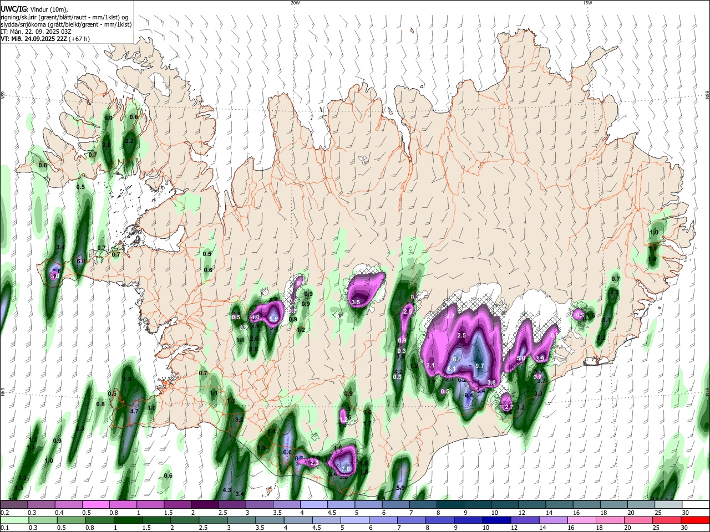Click the "5.0" precipitation value on the map
The height and width of the screenshot is (532, 710).
coord(521,359)
